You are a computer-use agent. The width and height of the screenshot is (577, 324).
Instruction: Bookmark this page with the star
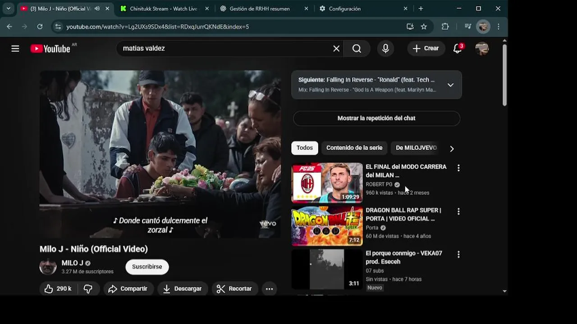pyautogui.click(x=424, y=27)
